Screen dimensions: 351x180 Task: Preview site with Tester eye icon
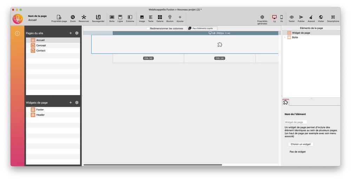pyautogui.click(x=291, y=17)
